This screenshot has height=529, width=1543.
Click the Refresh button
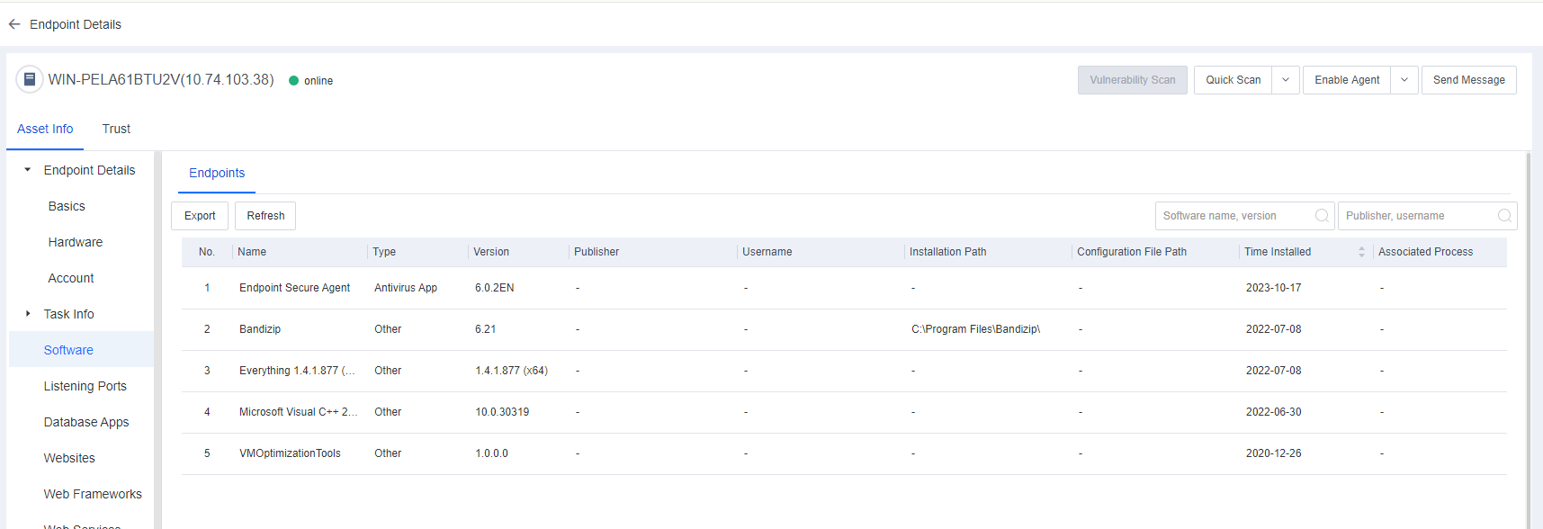[265, 216]
